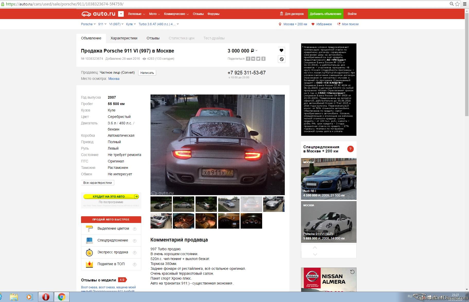Select the second thumbnail in the top row
The image size is (469, 302).
click(184, 204)
